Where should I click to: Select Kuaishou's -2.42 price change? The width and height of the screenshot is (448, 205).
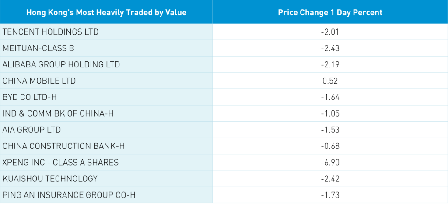[x=330, y=178]
